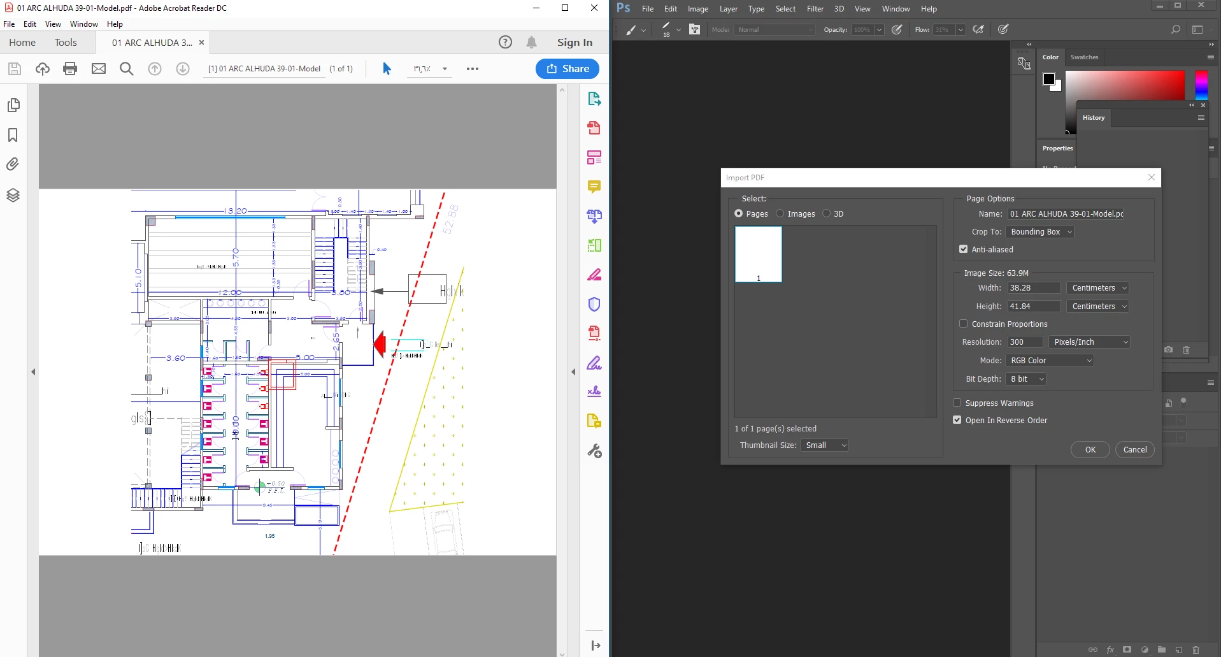Viewport: 1221px width, 657px height.
Task: Open the Filter menu in Photoshop
Action: pyautogui.click(x=815, y=9)
